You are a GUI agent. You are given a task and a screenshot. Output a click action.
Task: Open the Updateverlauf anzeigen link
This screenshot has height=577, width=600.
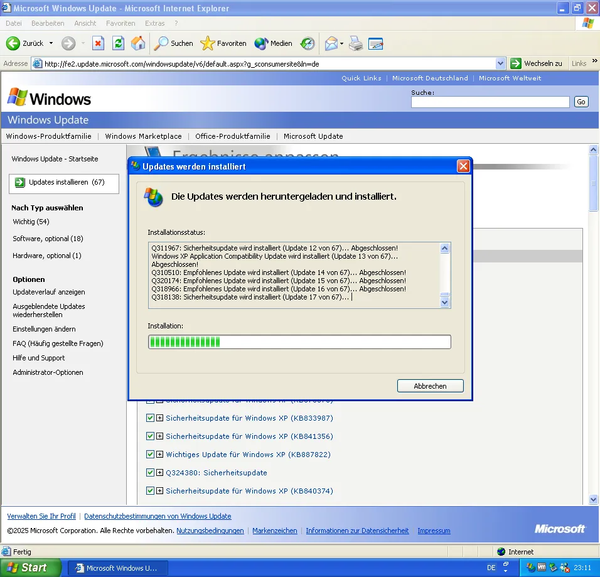[49, 292]
